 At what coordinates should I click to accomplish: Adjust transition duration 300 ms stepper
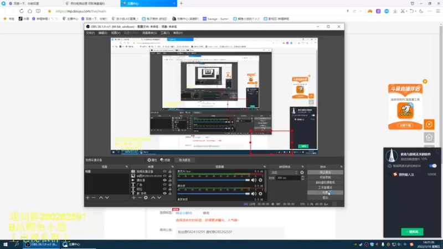(x=302, y=178)
